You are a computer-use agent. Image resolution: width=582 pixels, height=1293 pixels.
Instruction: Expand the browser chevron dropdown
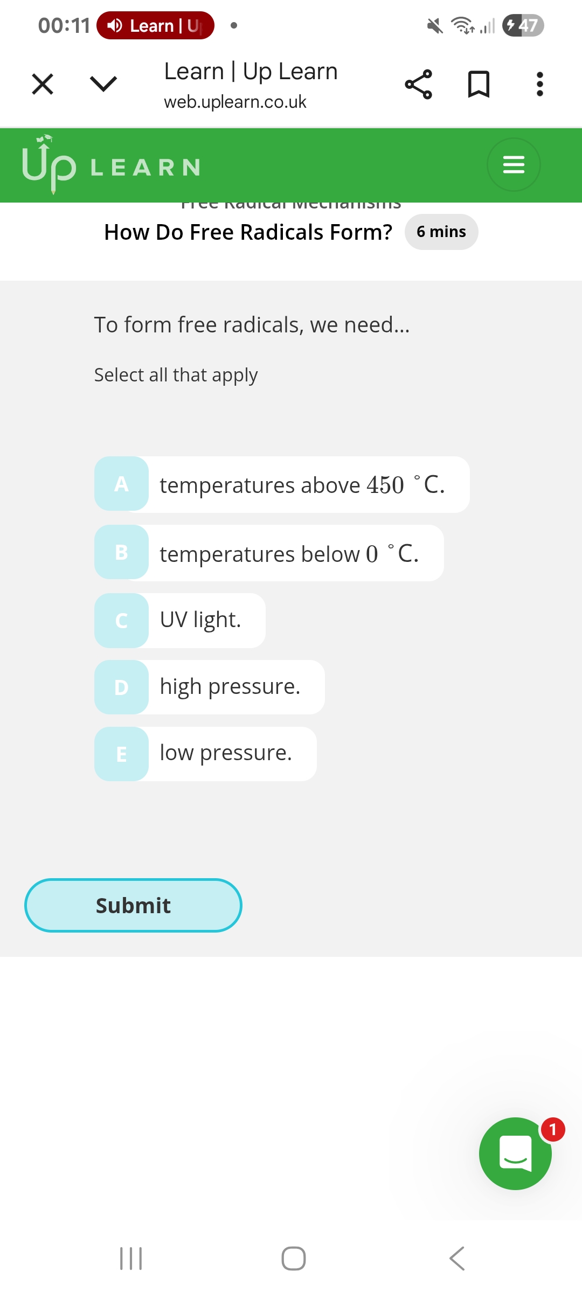[103, 84]
